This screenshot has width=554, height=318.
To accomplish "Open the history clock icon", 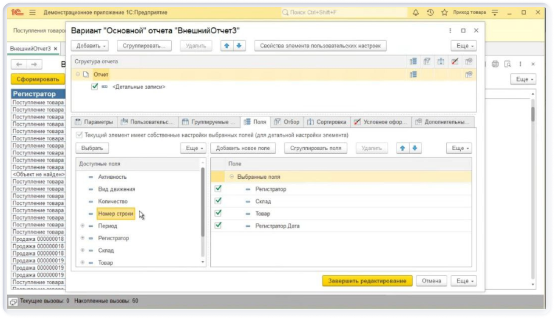I will click(x=430, y=13).
